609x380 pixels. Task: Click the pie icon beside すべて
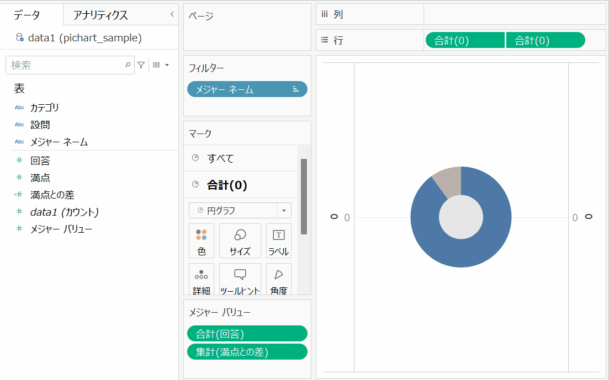(195, 158)
